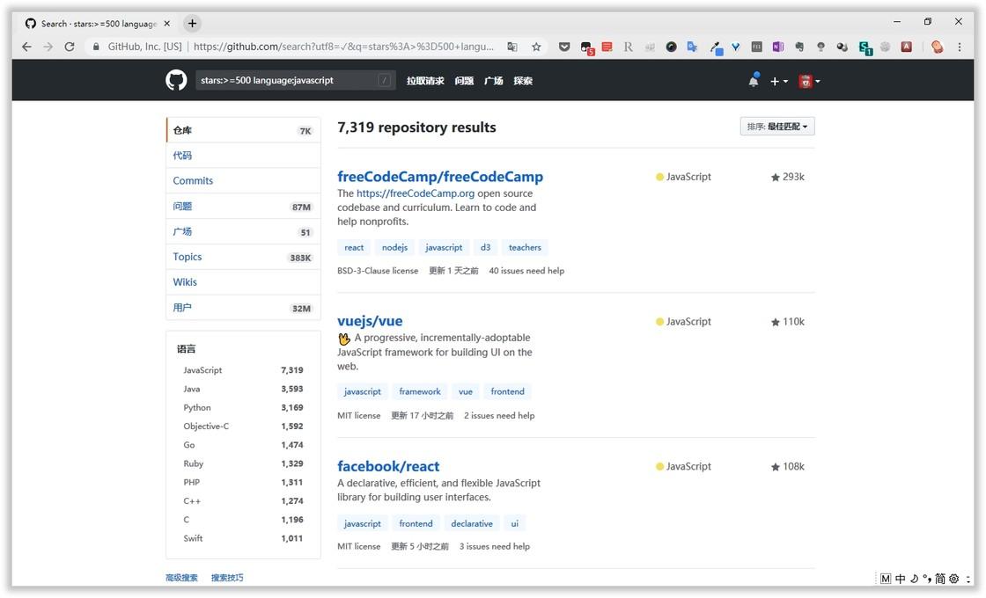Click the GitHub octocat logo in the header
The height and width of the screenshot is (598, 986).
point(175,80)
